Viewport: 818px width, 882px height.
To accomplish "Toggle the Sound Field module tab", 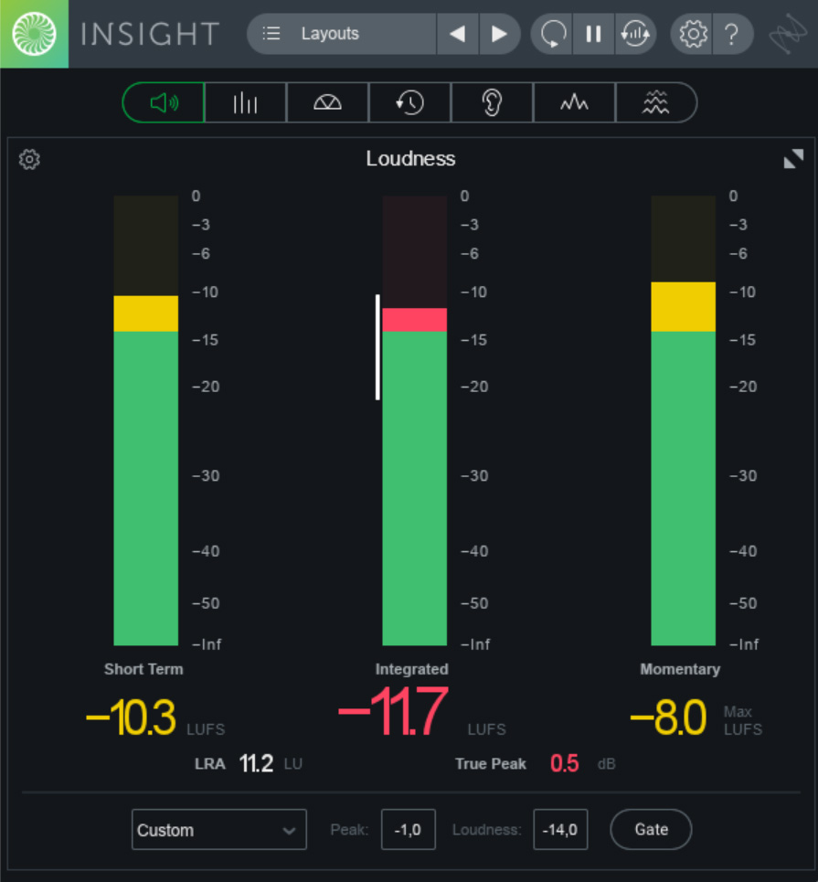I will click(327, 102).
